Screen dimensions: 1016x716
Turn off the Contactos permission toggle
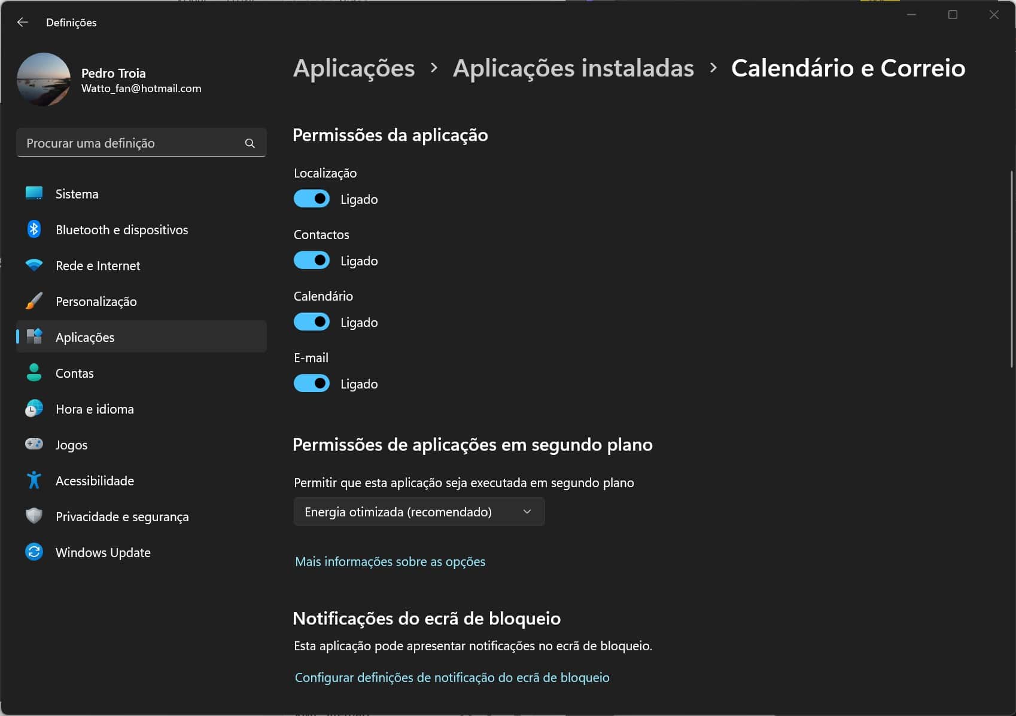click(x=312, y=261)
